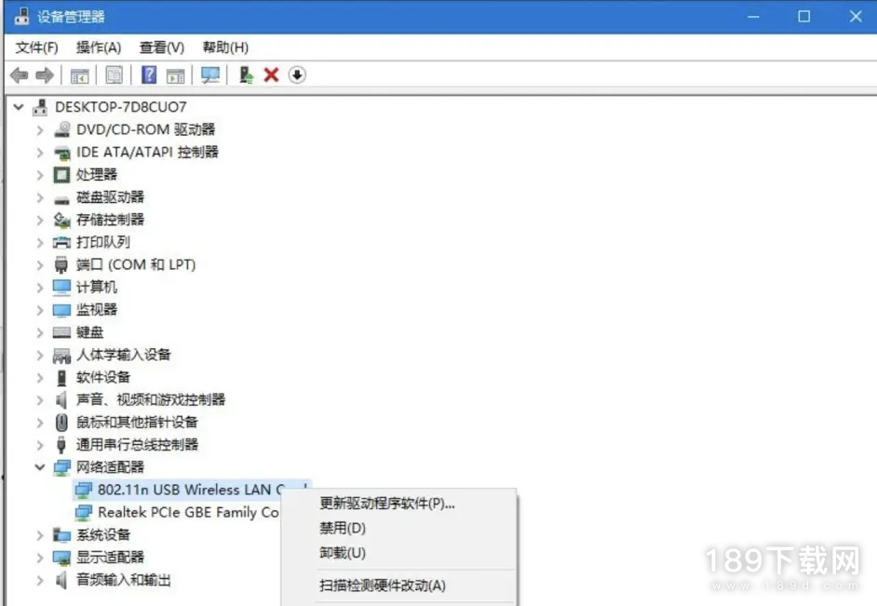
Task: Open the 操作(A) menu
Action: pyautogui.click(x=99, y=47)
